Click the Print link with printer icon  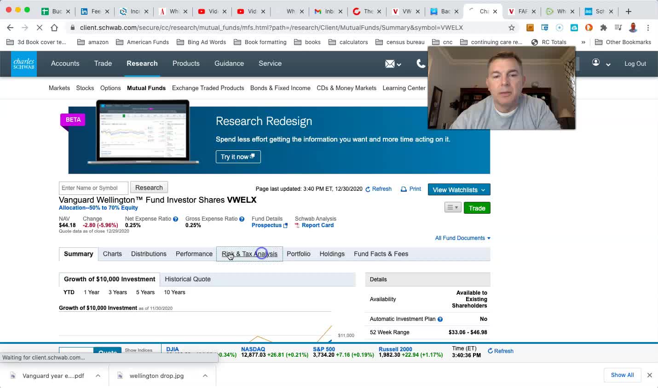(411, 189)
